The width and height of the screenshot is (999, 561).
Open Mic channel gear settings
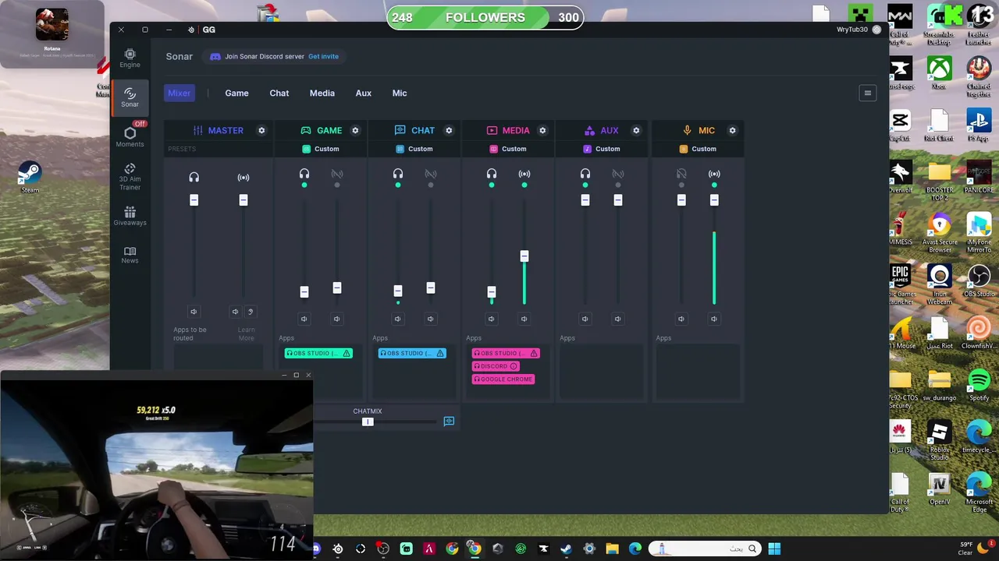click(x=732, y=130)
